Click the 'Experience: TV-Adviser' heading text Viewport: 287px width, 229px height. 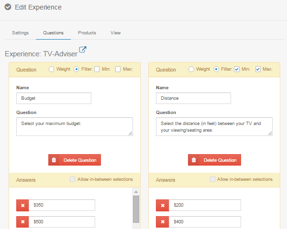click(x=41, y=54)
